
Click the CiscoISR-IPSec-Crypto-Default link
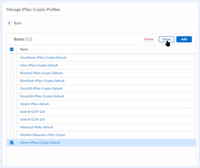(41, 89)
